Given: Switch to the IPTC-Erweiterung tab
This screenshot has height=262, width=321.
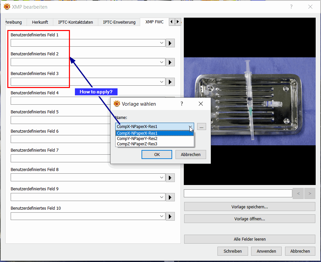Looking at the screenshot, I should coord(119,22).
